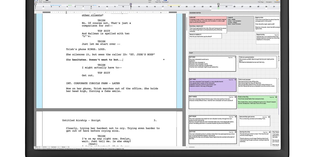Select the purple ACT TWO beat card
Viewport: 315px width, 157px height.
212,85
